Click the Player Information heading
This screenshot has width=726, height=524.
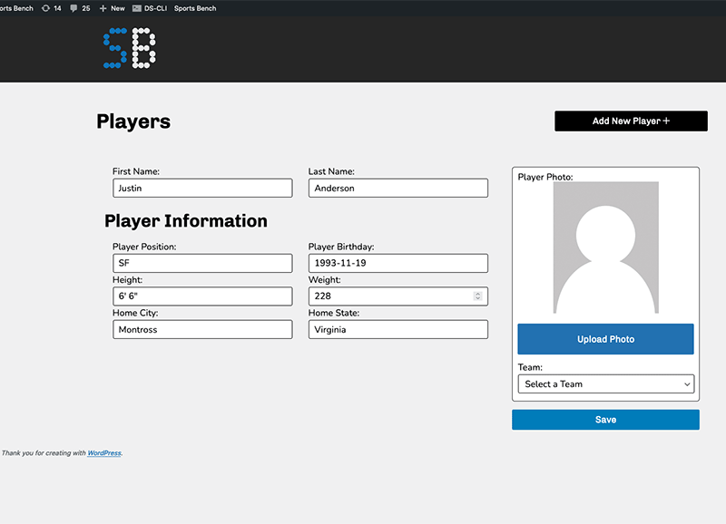point(186,221)
